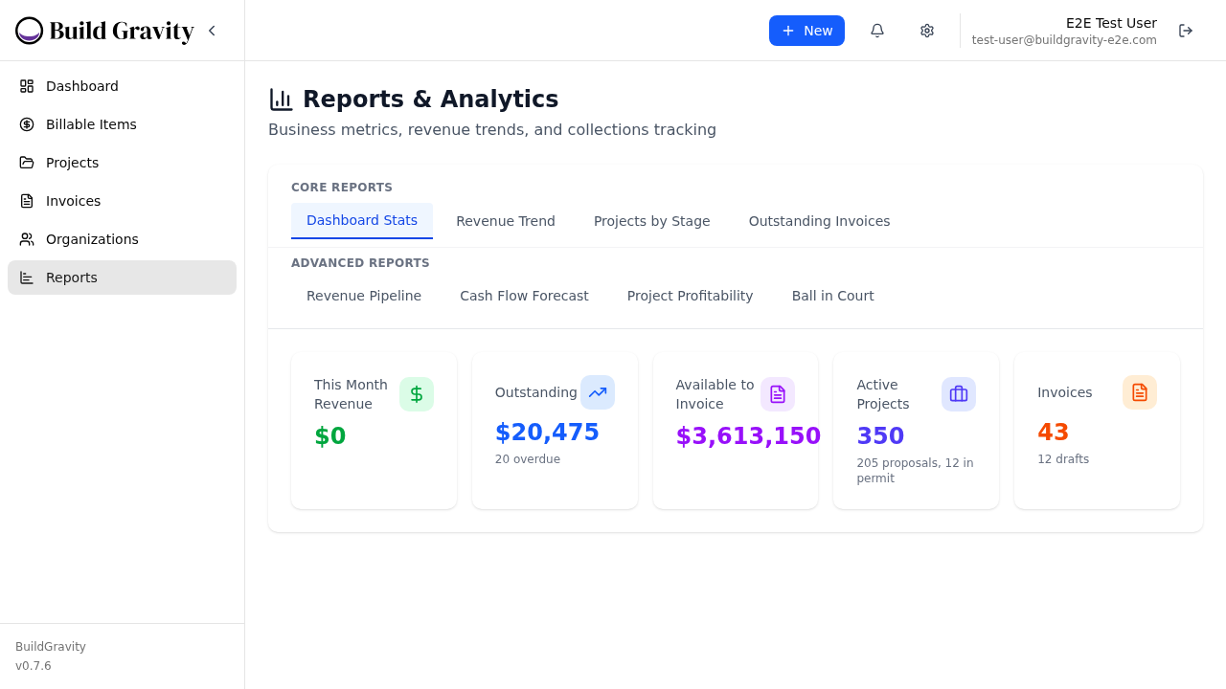View the Outstanding Invoices tab
This screenshot has height=689, width=1226.
pyautogui.click(x=819, y=221)
